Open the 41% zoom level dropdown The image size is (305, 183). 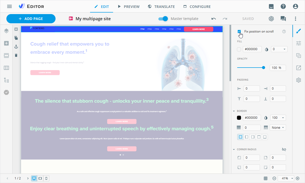(286, 178)
